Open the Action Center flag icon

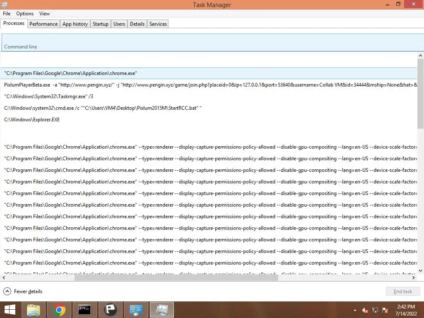pos(385,310)
